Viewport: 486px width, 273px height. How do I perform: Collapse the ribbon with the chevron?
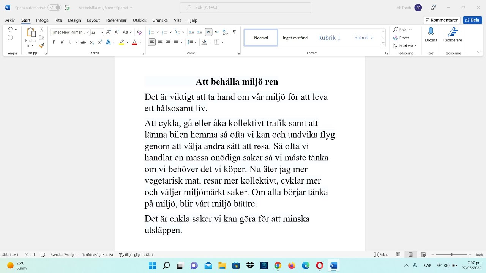479,52
